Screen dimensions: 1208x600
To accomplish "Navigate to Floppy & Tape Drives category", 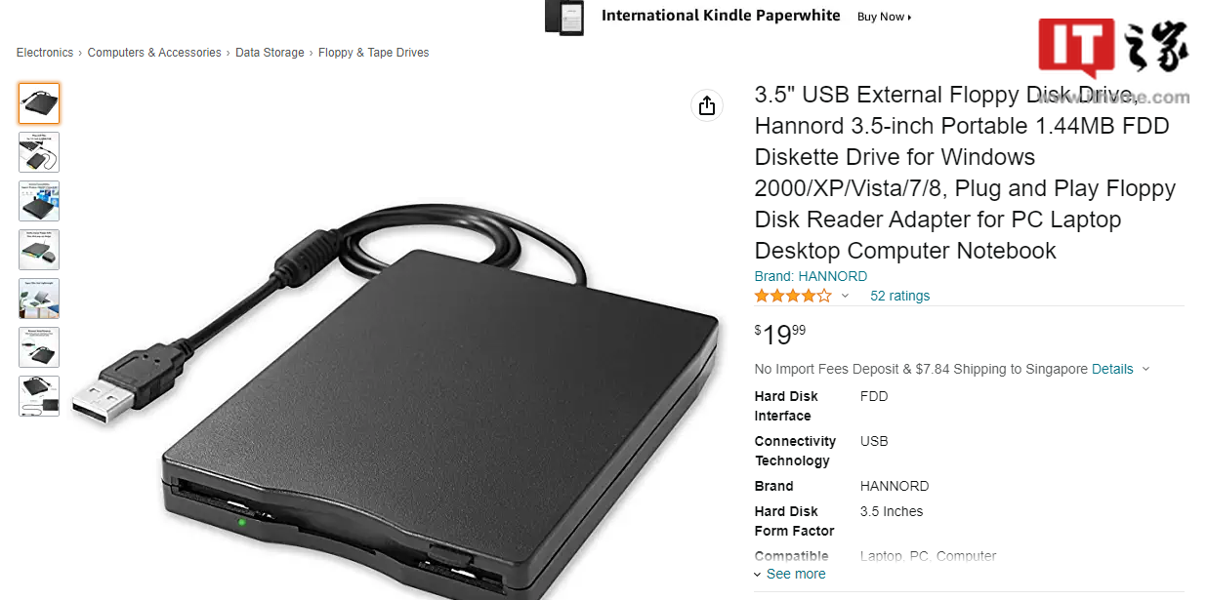I will pyautogui.click(x=374, y=53).
